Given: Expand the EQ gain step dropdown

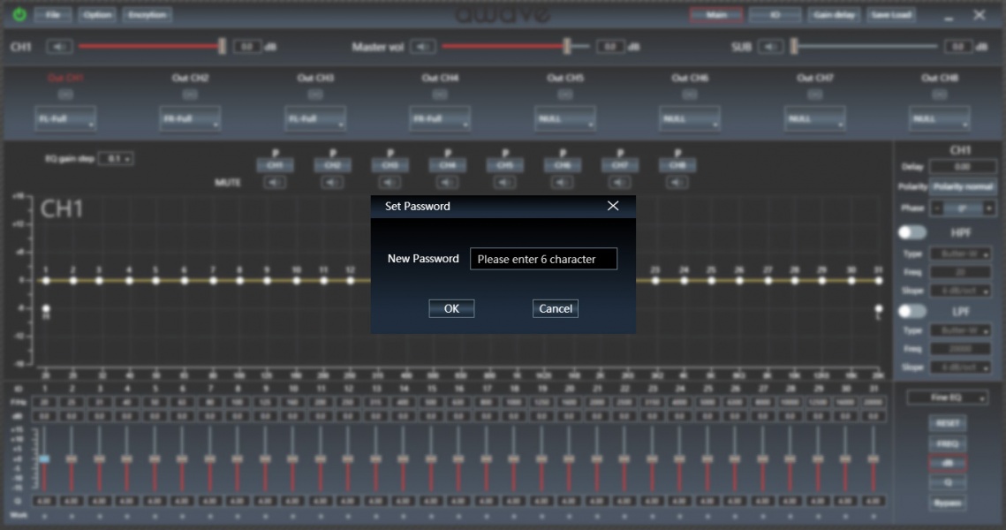Looking at the screenshot, I should [x=116, y=159].
